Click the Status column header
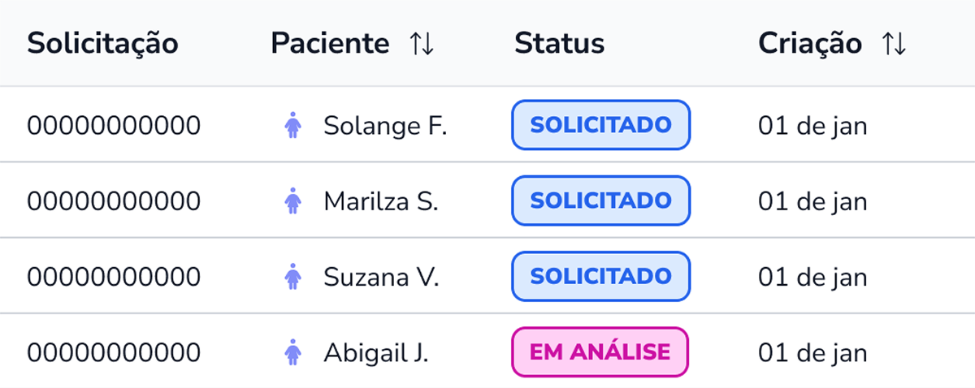 (559, 44)
